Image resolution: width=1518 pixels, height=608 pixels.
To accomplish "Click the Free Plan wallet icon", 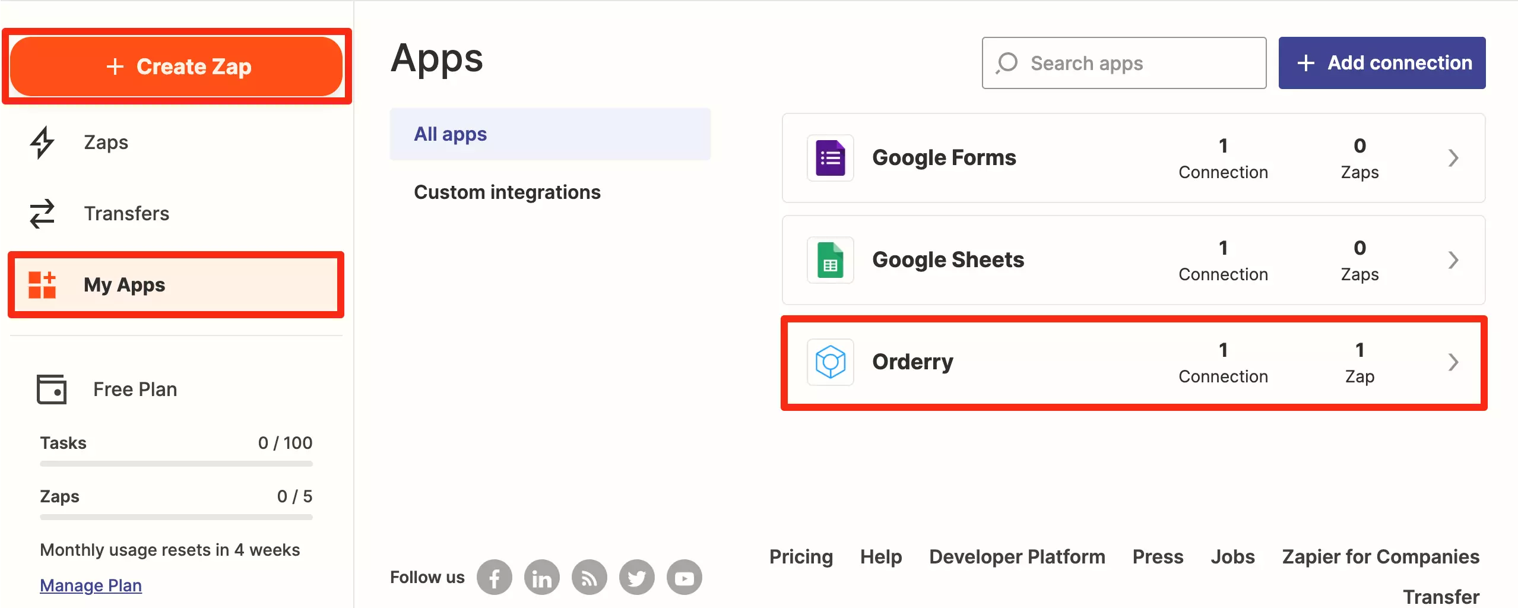I will coord(52,389).
